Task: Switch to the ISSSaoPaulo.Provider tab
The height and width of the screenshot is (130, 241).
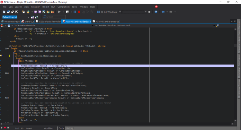Action: coord(49,22)
